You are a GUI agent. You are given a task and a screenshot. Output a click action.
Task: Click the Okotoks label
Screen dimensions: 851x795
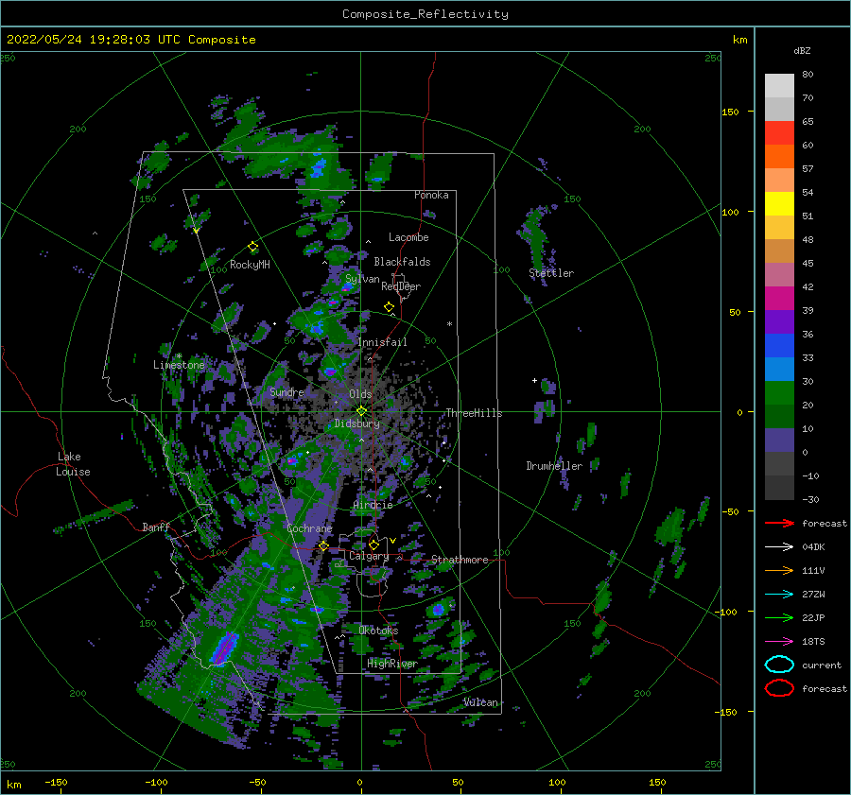click(x=378, y=631)
